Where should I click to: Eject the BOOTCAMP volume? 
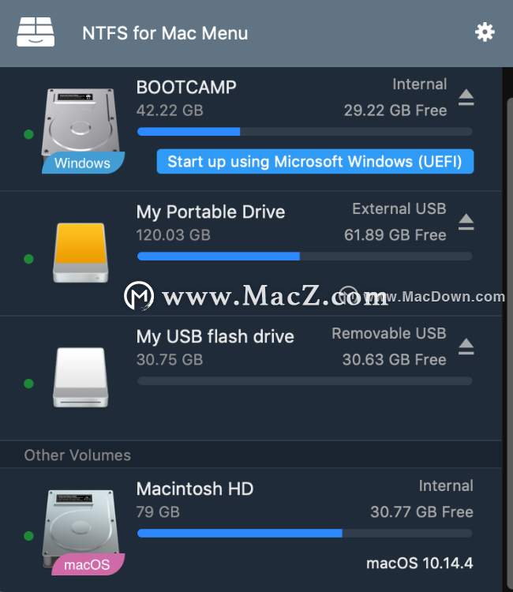click(466, 97)
